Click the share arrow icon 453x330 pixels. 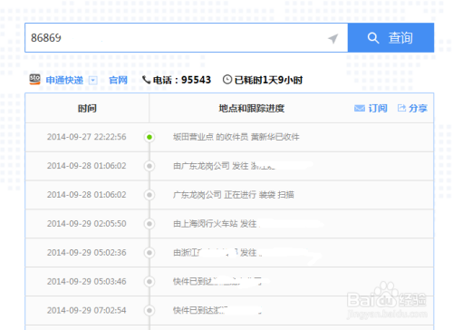(401, 108)
